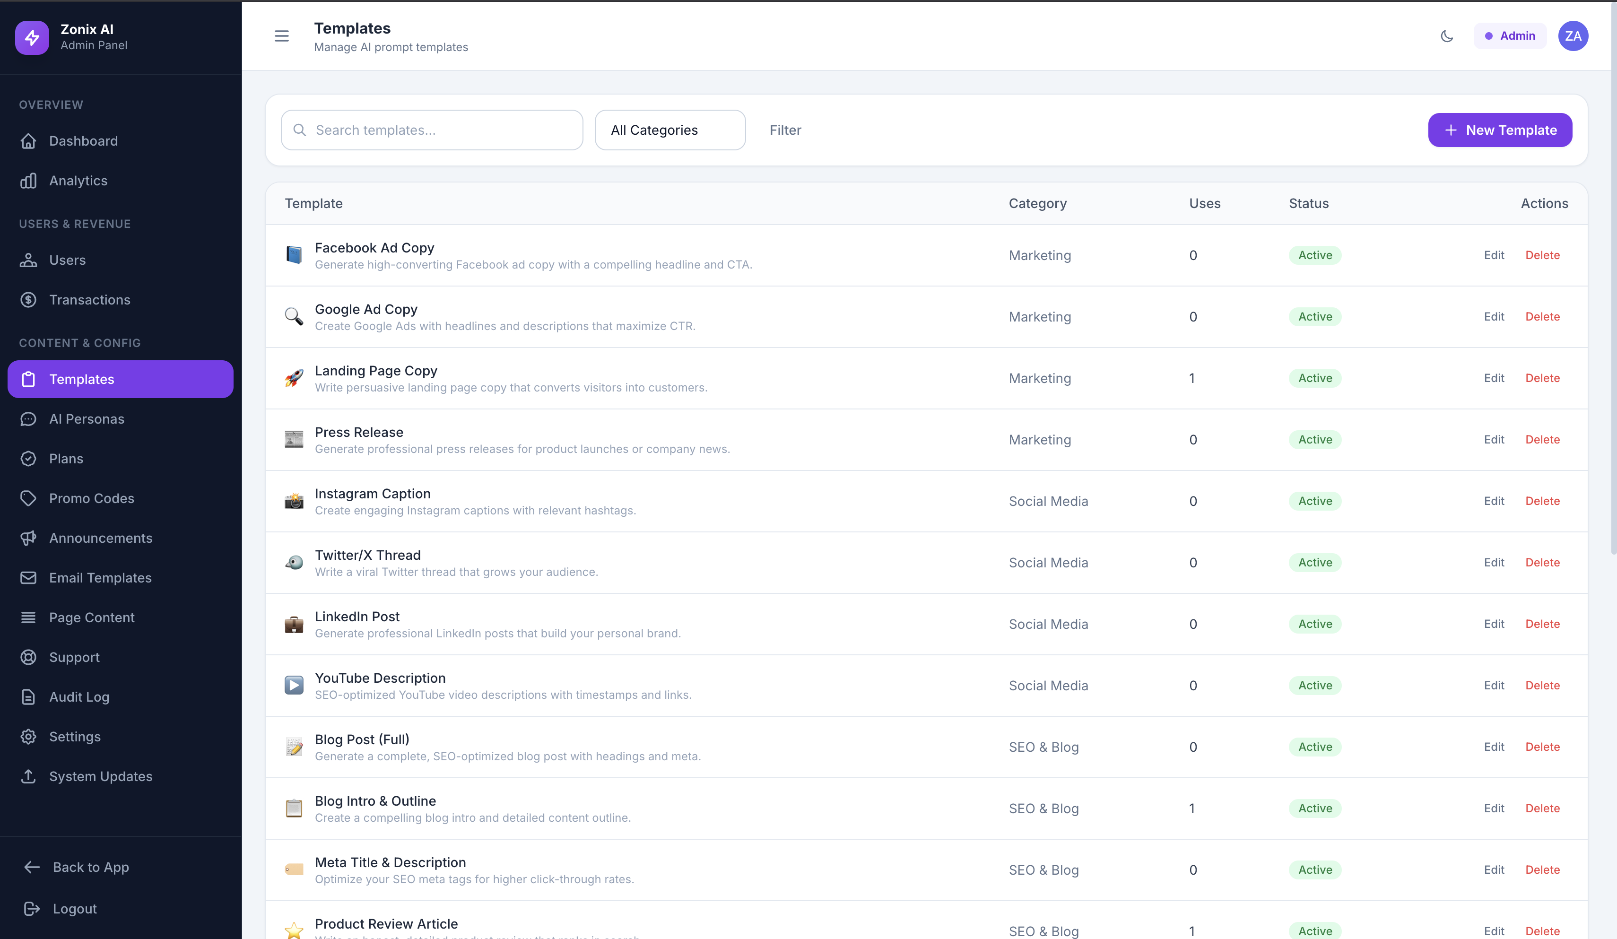This screenshot has height=939, width=1617.
Task: Edit the Press Release template
Action: [1494, 440]
